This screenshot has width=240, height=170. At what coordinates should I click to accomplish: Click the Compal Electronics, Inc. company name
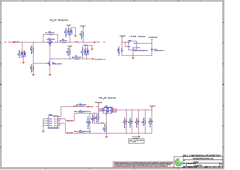coord(203,158)
